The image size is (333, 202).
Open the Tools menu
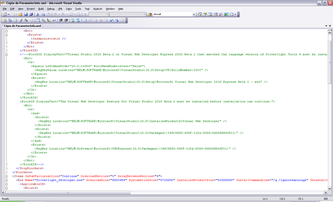(78, 9)
